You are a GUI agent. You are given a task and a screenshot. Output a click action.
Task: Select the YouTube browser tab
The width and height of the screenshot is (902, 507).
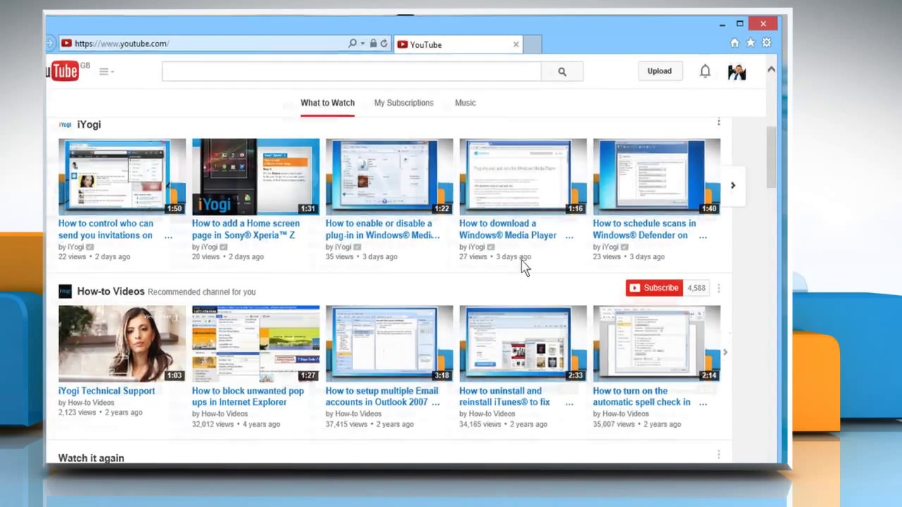[x=458, y=44]
